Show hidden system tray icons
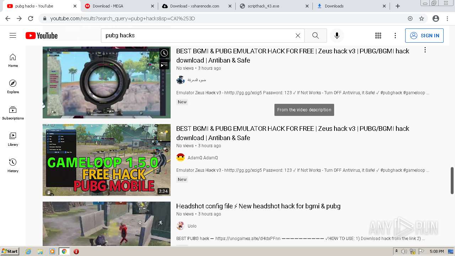The image size is (455, 256). 396,251
